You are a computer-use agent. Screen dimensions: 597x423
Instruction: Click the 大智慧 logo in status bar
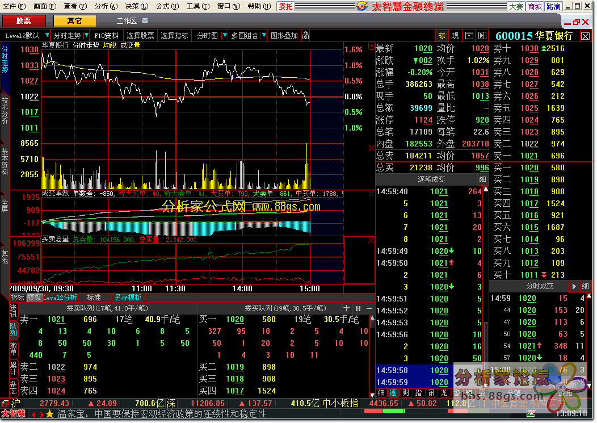pos(13,414)
